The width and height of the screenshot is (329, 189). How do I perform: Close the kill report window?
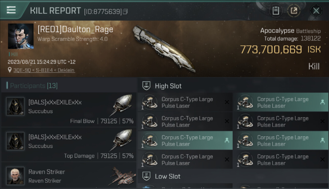coord(316,11)
